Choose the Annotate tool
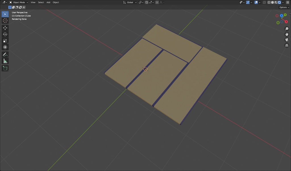Image resolution: width=291 pixels, height=171 pixels. click(x=5, y=55)
